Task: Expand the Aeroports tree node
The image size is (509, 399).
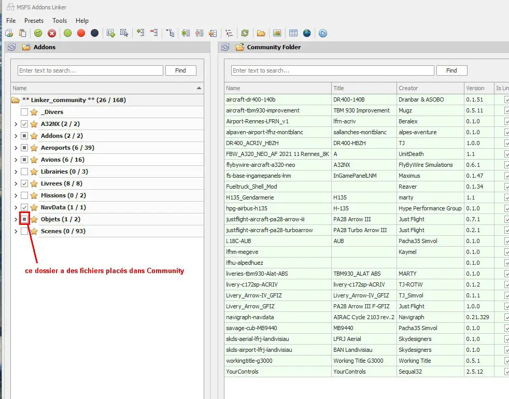Action: click(16, 148)
